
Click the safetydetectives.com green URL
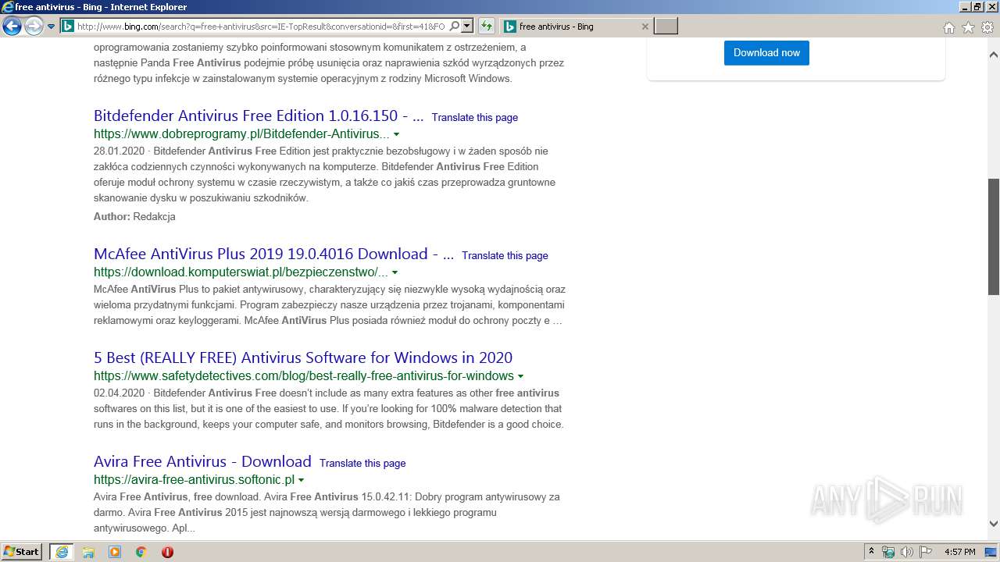click(304, 375)
